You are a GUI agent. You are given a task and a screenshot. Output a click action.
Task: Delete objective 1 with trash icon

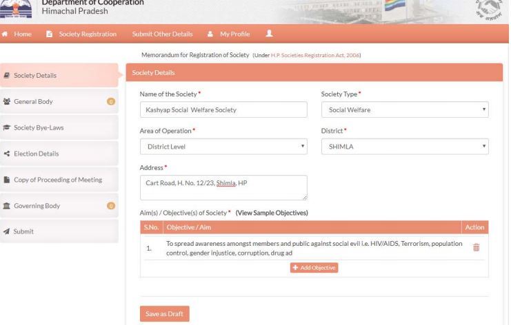pyautogui.click(x=476, y=248)
